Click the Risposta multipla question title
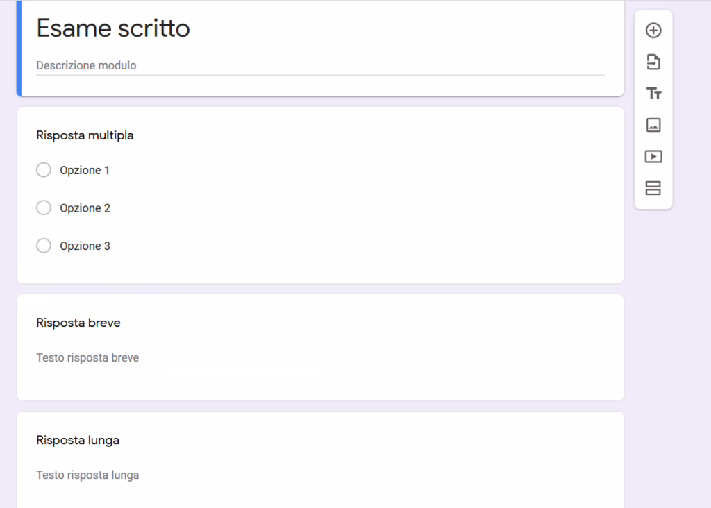 click(85, 135)
